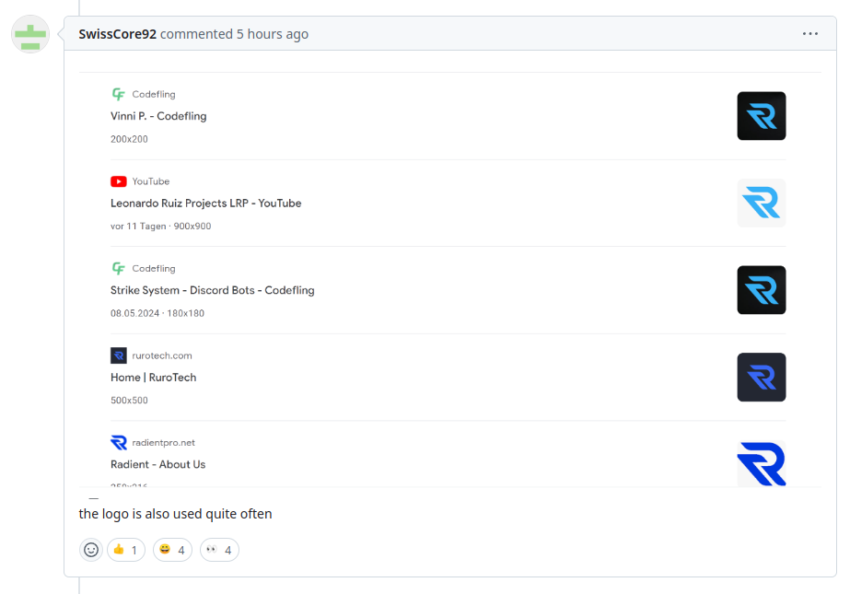
Task: Open SwissCore92's avatar image
Action: pos(30,34)
